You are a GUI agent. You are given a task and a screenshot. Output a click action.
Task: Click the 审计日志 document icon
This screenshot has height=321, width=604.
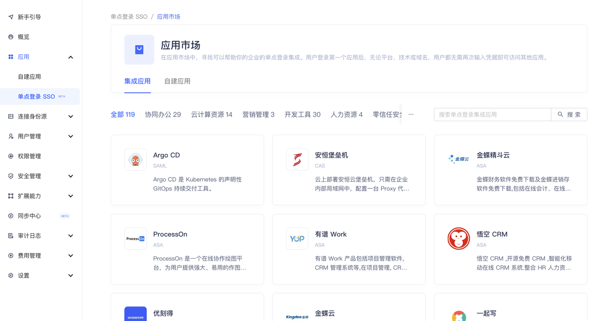point(10,236)
